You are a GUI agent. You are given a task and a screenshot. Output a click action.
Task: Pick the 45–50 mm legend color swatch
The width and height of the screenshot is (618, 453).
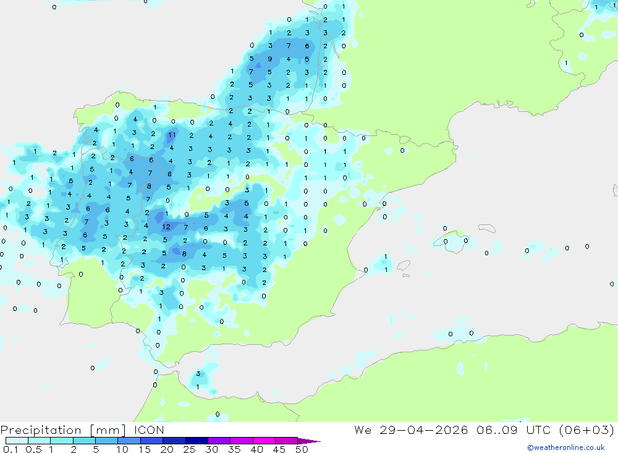click(287, 441)
